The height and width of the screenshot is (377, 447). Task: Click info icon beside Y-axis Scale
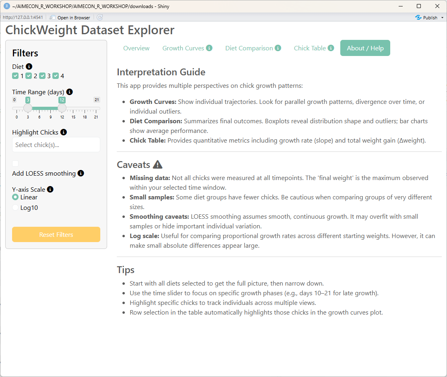50,189
